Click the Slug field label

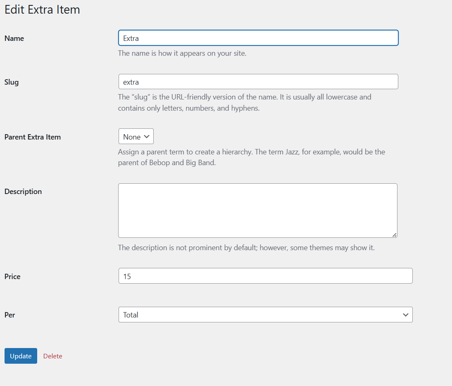[12, 82]
